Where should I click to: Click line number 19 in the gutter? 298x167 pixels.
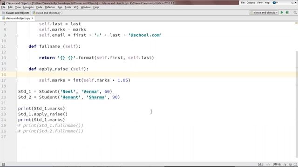point(4,91)
